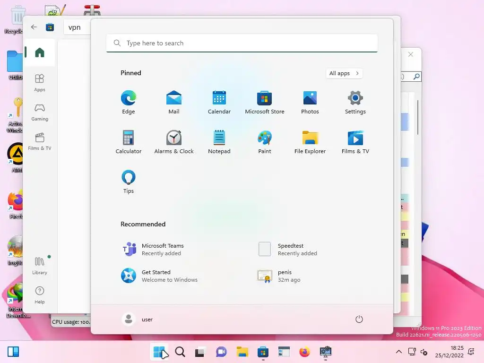Open the pinned Calendar app
The height and width of the screenshot is (363, 484).
[x=219, y=103]
